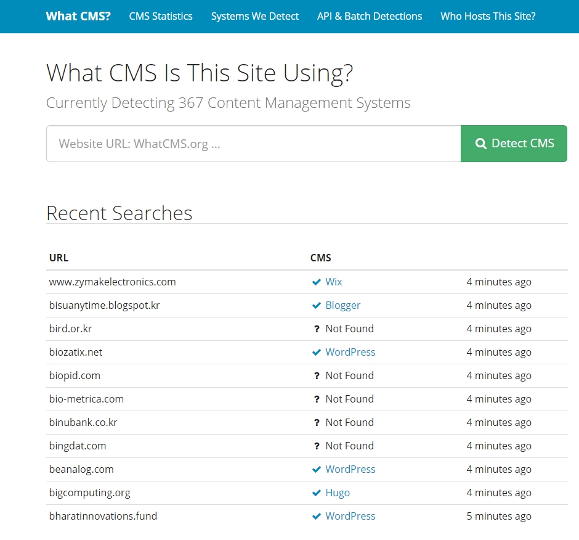Select bingdat.com URL text

click(78, 446)
